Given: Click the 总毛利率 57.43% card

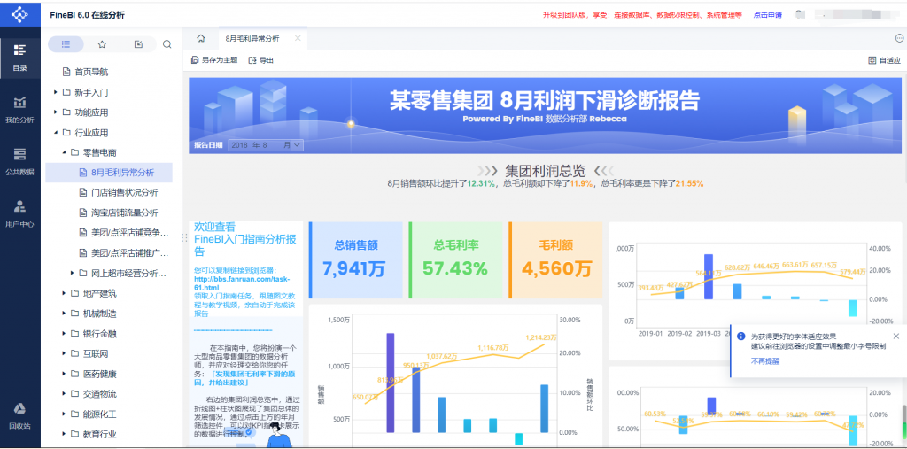Looking at the screenshot, I should coord(456,259).
